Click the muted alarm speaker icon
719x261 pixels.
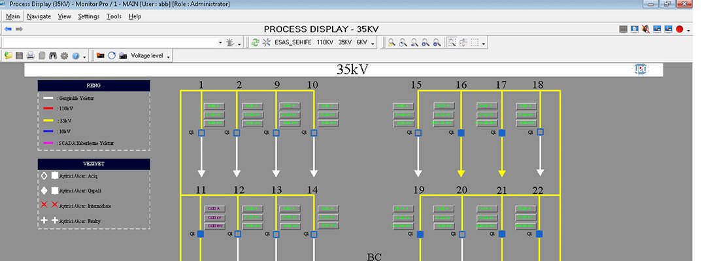tap(646, 29)
